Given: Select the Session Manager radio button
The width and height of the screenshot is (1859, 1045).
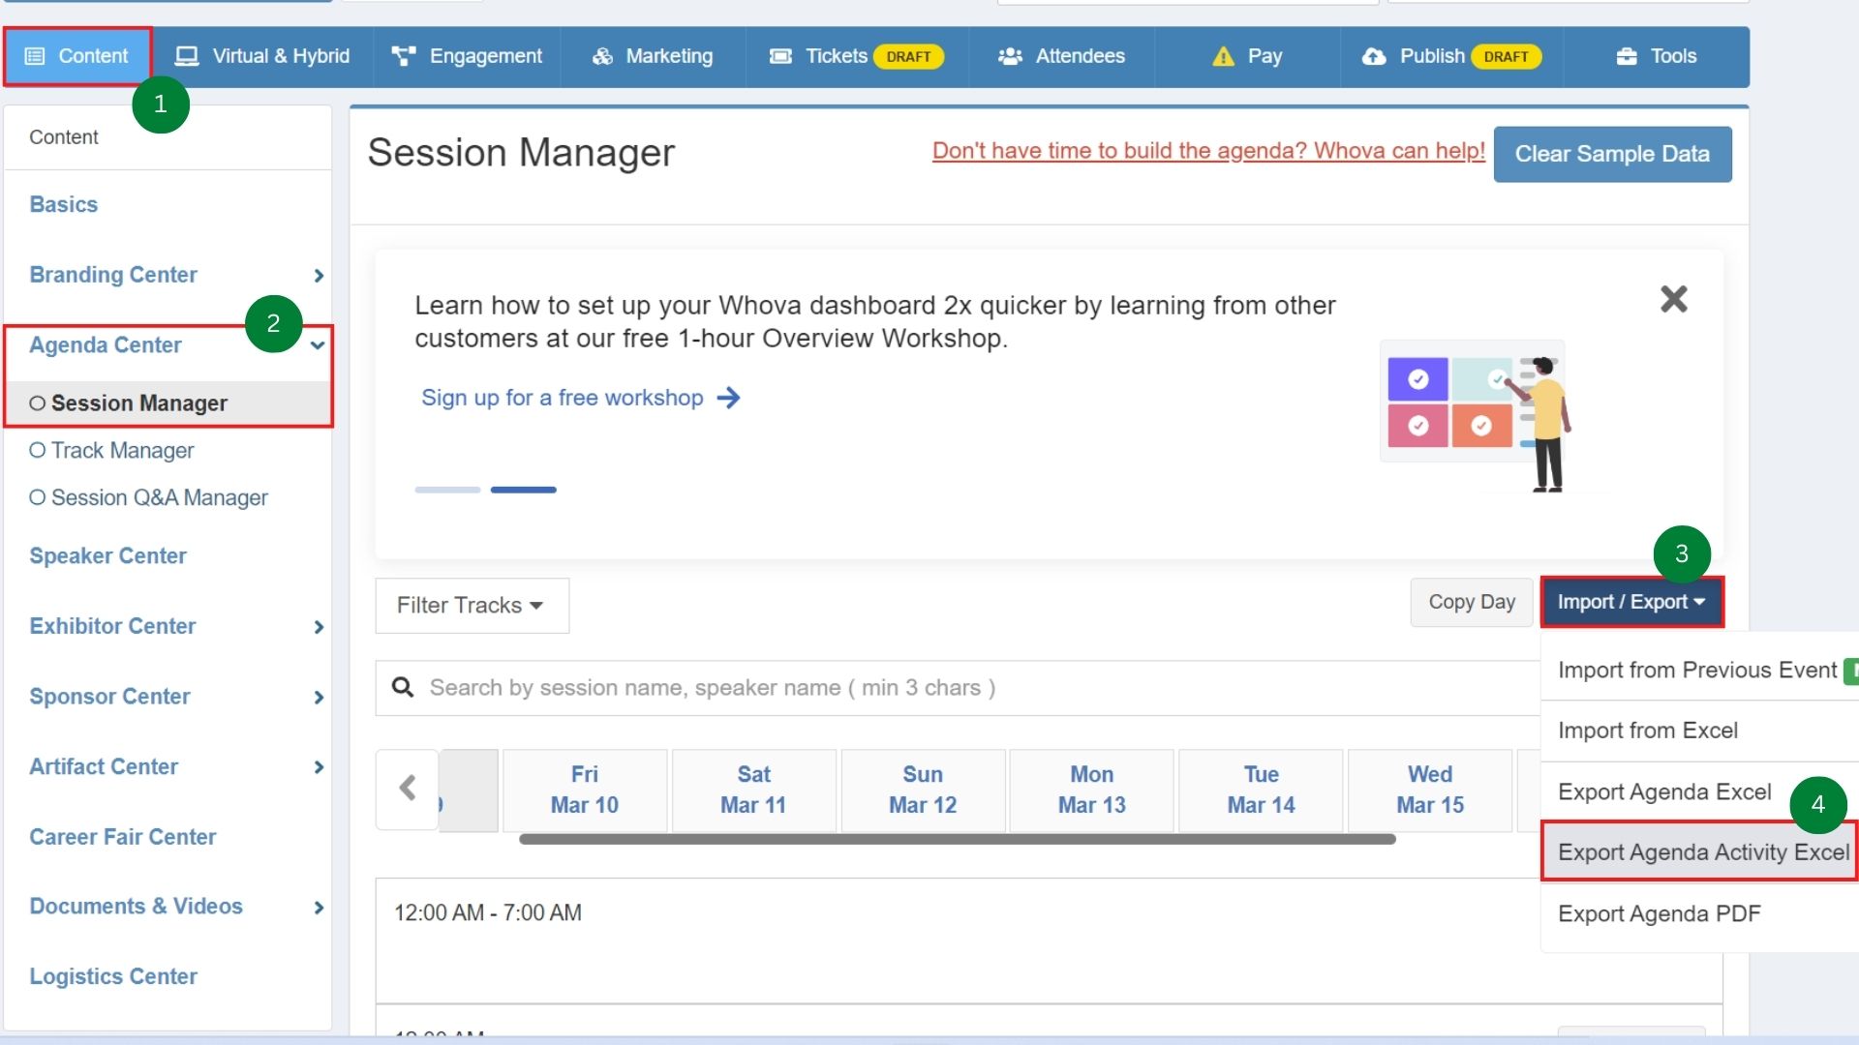Looking at the screenshot, I should click(38, 403).
